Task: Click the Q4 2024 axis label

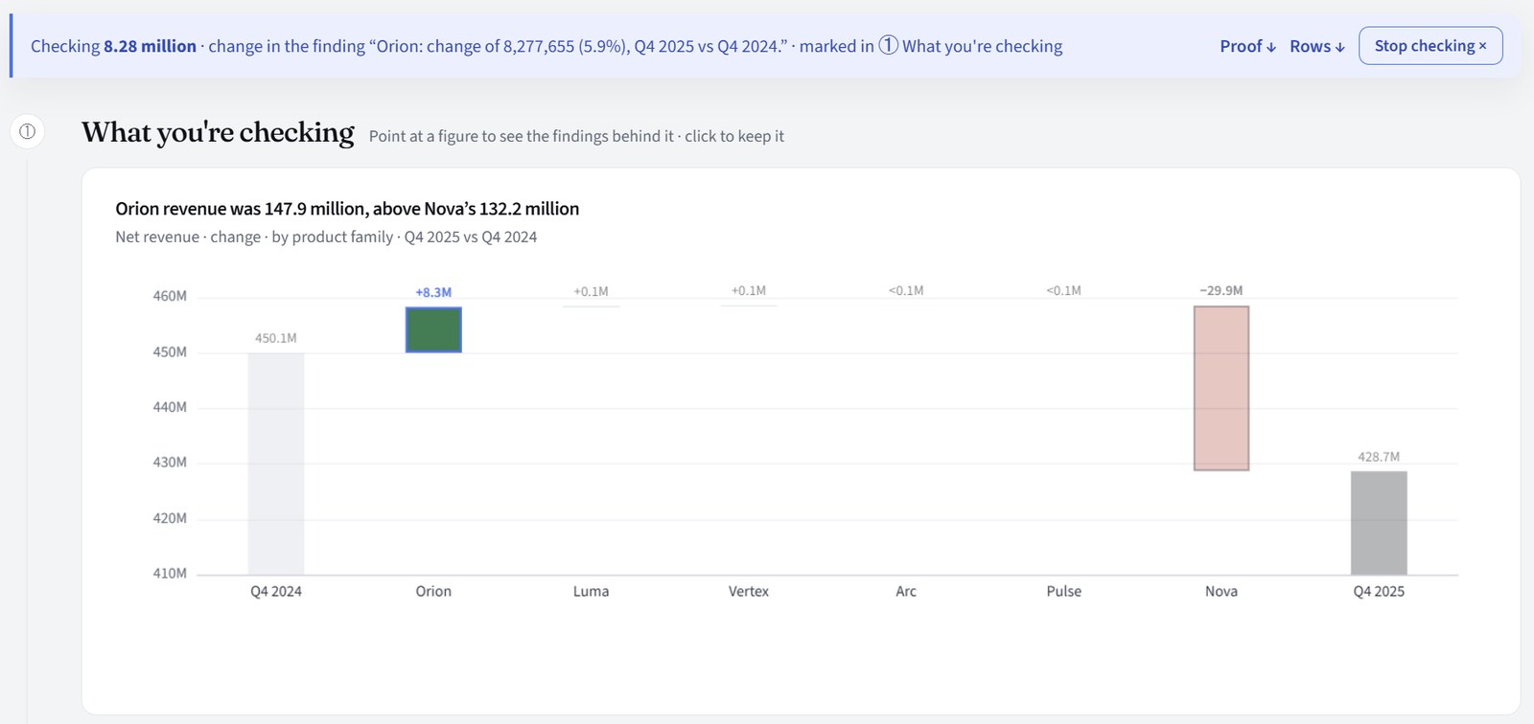Action: 276,591
